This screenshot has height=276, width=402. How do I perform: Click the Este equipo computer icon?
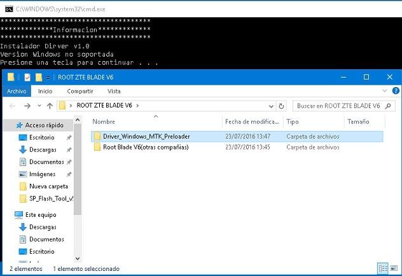coord(18,214)
